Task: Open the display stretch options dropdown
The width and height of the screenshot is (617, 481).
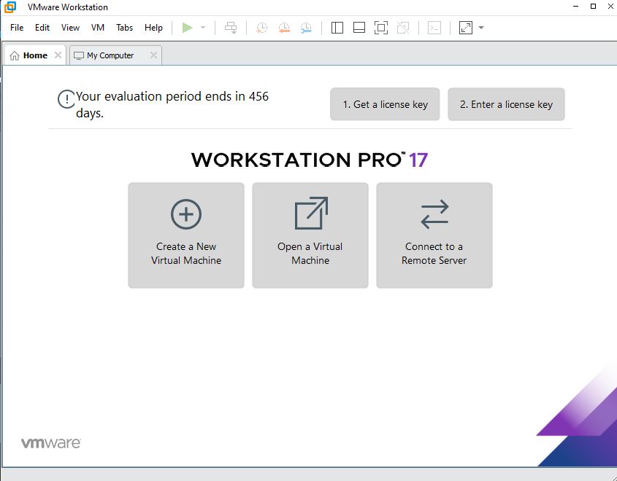Action: (479, 27)
